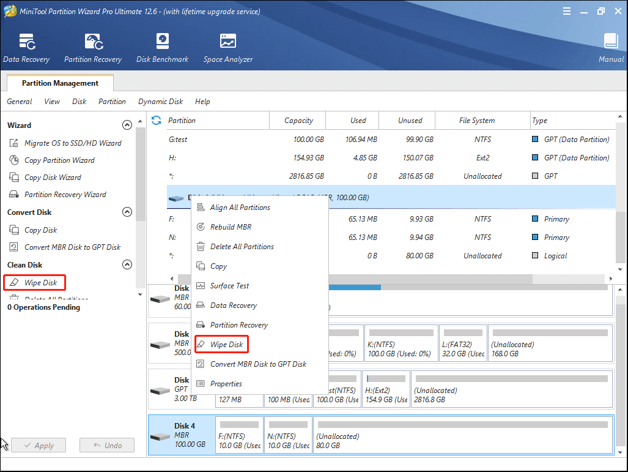Start the Copy Partition Wizard

51,160
